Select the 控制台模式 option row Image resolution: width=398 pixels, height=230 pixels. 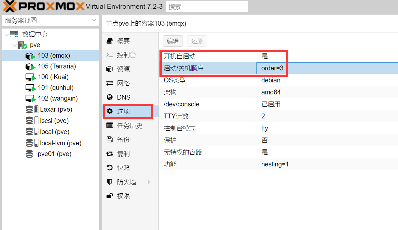click(x=279, y=128)
